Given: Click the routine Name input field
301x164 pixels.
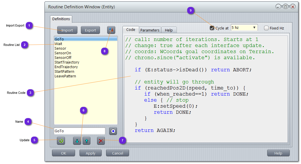Looking at the screenshot, I should point(79,131).
